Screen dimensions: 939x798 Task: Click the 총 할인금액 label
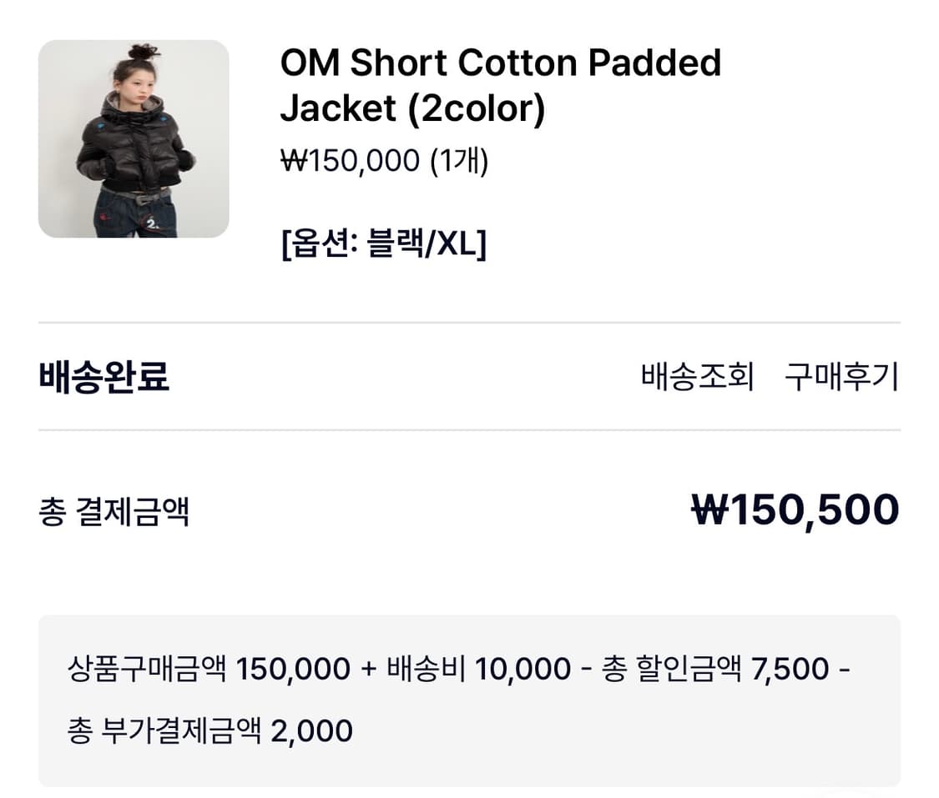671,669
